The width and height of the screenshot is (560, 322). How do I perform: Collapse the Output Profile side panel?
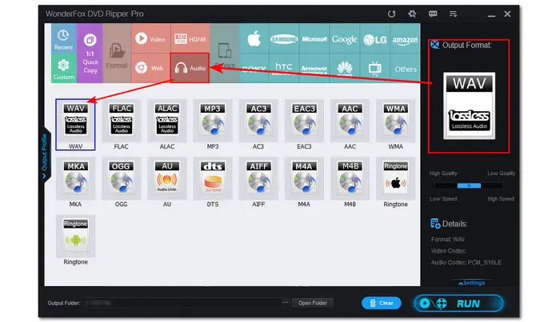(x=44, y=156)
